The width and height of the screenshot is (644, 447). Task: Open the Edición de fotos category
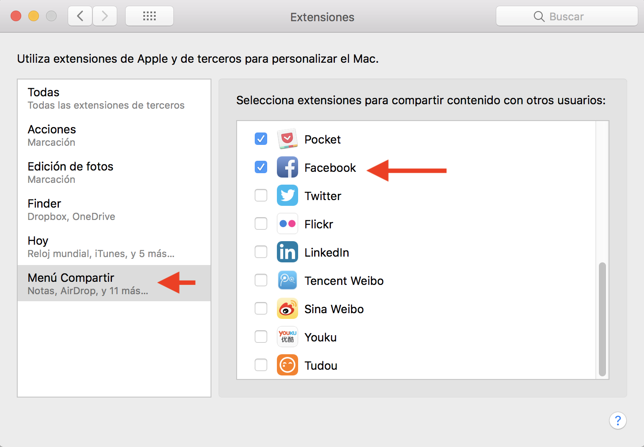click(114, 172)
